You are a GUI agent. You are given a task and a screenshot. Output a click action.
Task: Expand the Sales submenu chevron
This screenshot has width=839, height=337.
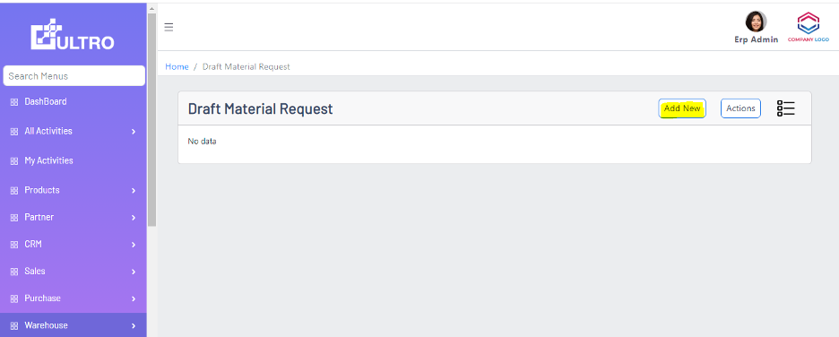click(134, 272)
